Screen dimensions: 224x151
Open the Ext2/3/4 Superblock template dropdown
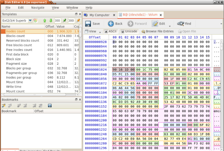[30, 21]
